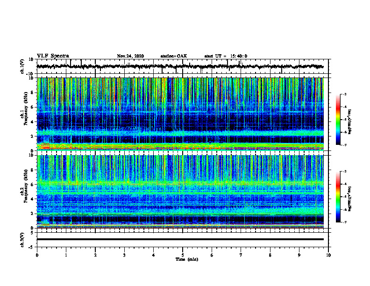
Task: Click the ch.2 frequency tick '6'
Action: [x=32, y=184]
